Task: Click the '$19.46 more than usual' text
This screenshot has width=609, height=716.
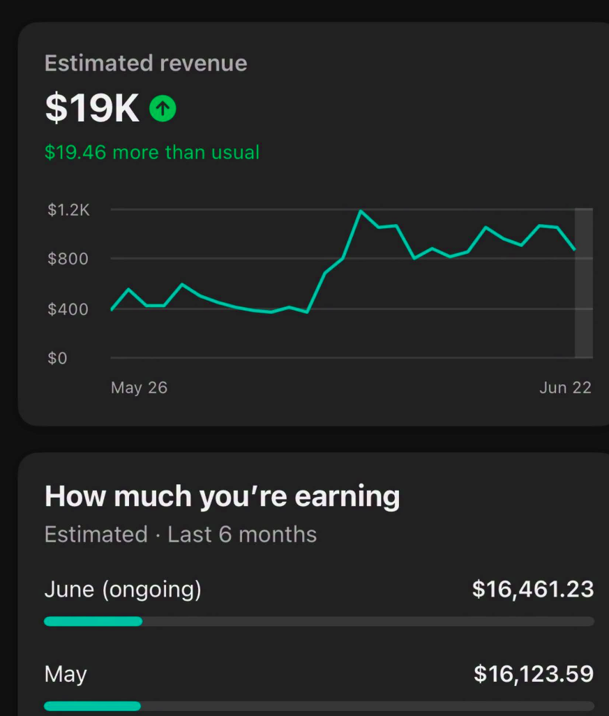Action: (x=152, y=152)
